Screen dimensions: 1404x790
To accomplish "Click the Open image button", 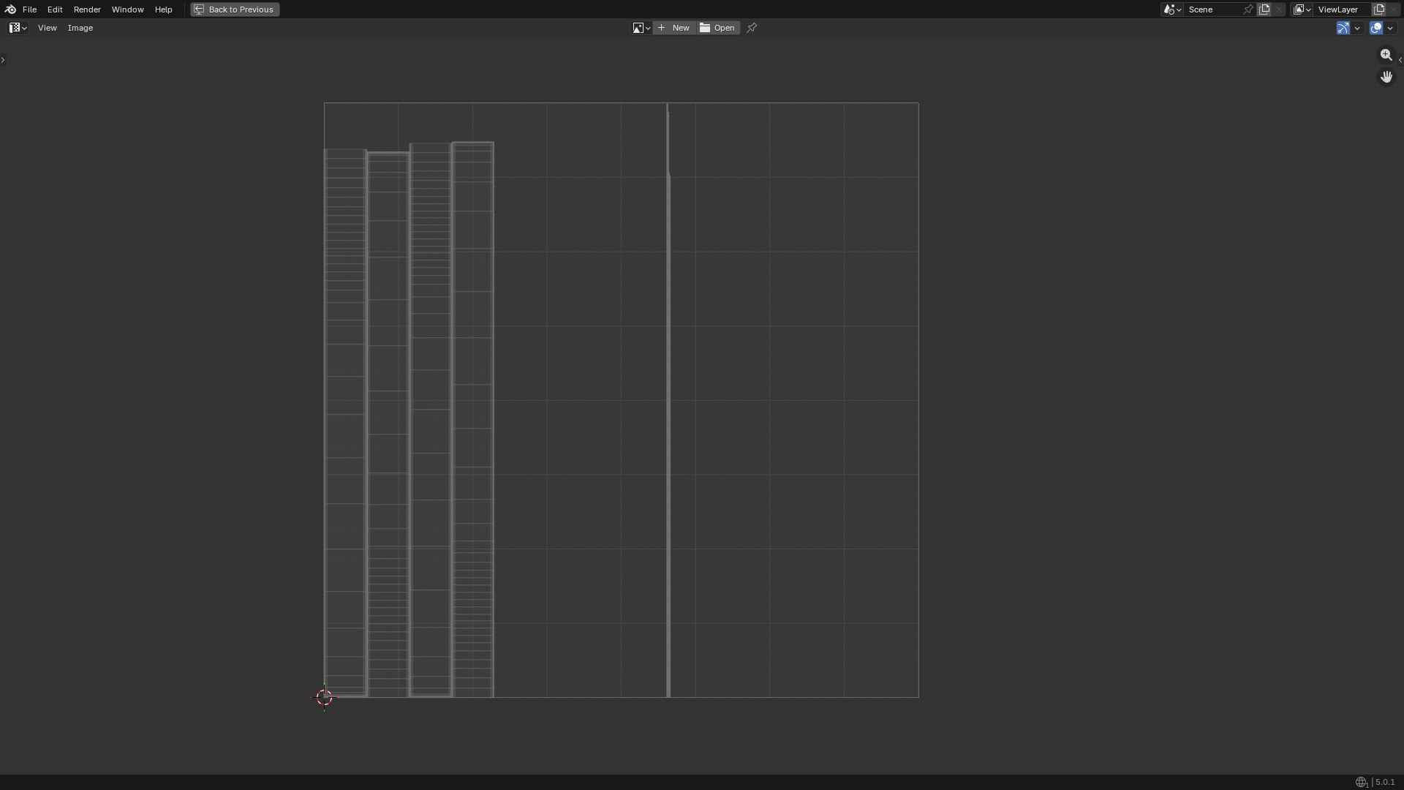I will point(717,28).
